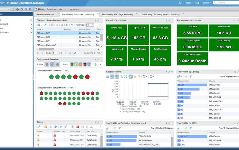
Task: Click the orange icon in Alerts toolbar
Action: point(46,127)
